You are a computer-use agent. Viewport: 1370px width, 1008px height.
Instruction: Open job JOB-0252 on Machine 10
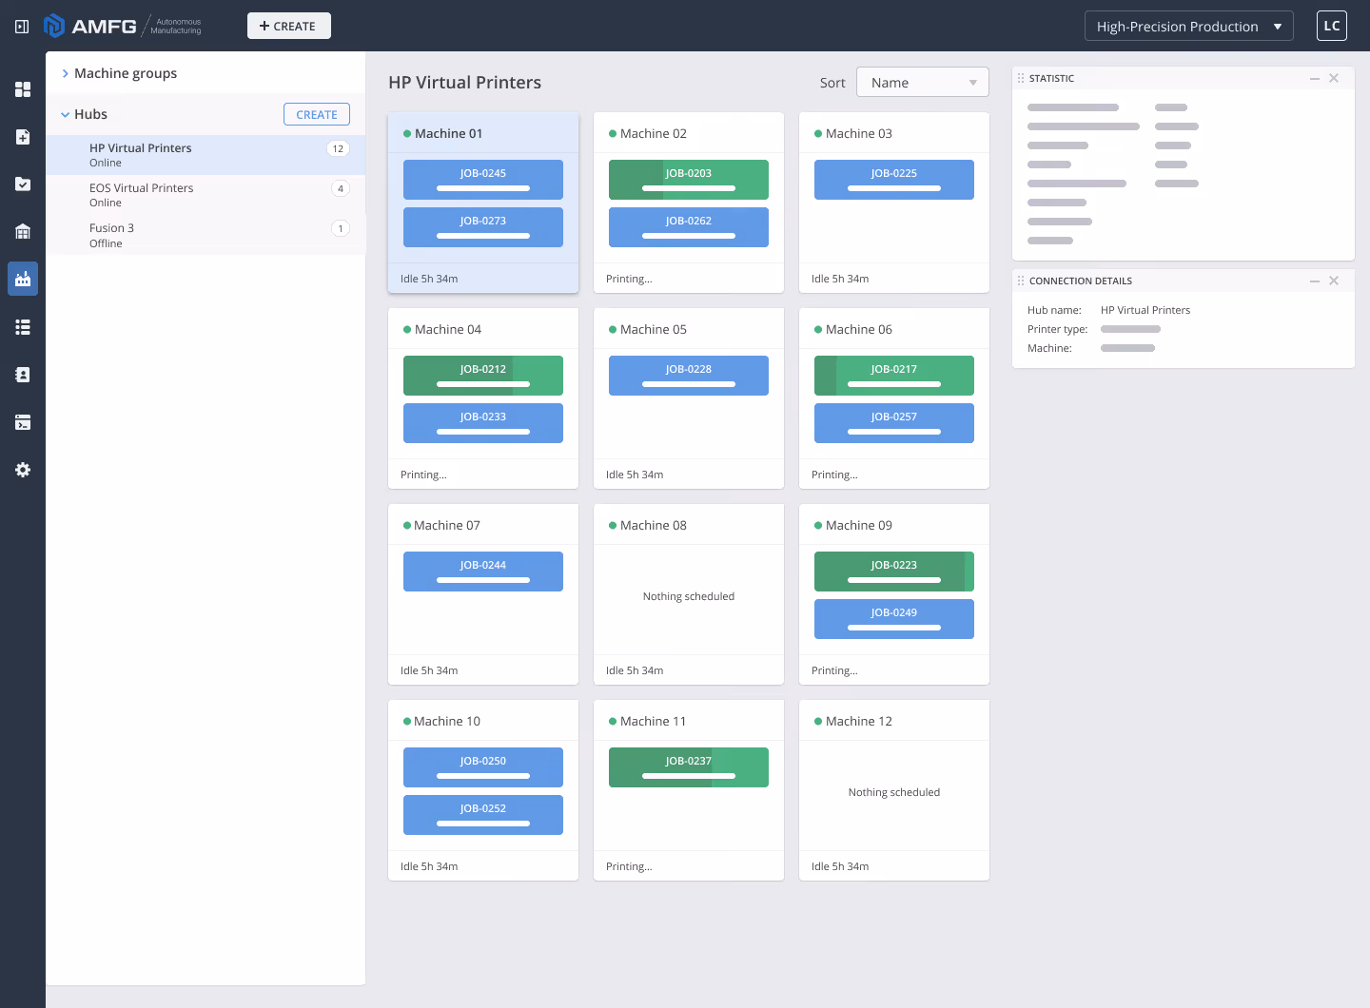pyautogui.click(x=483, y=815)
